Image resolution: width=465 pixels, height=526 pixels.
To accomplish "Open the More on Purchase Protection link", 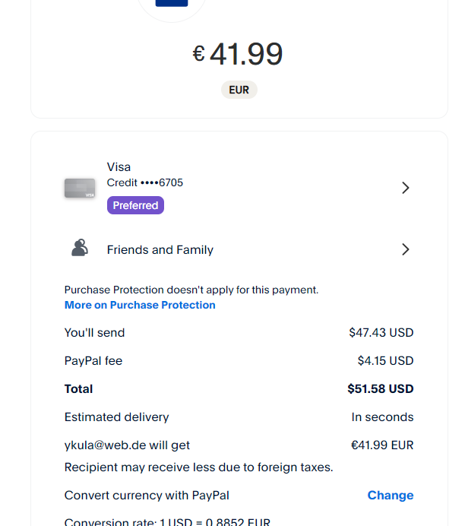I will 140,305.
